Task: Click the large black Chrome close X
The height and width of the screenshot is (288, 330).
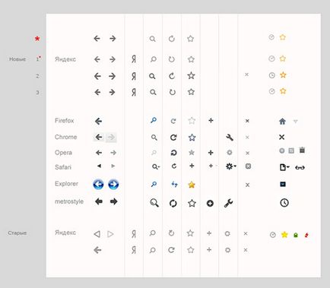Action: pyautogui.click(x=281, y=138)
